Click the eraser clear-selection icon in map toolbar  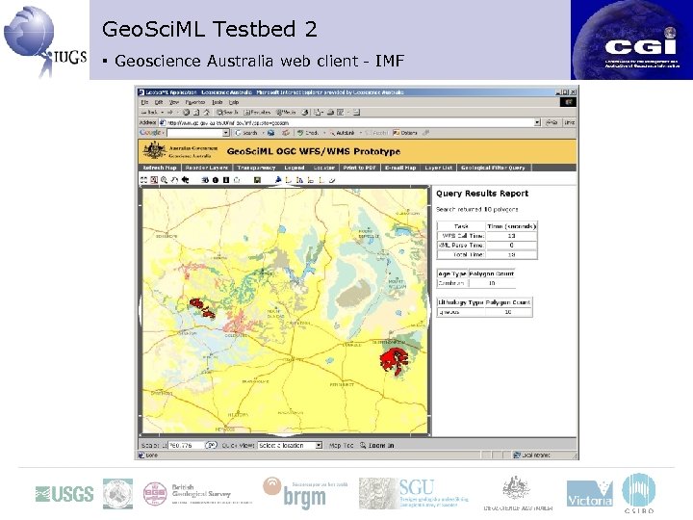(x=331, y=180)
